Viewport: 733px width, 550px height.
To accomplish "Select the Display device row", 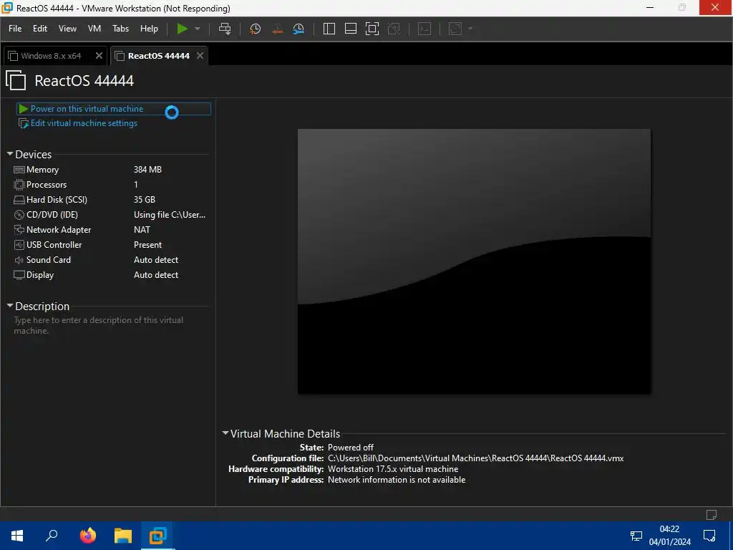I will (x=110, y=274).
